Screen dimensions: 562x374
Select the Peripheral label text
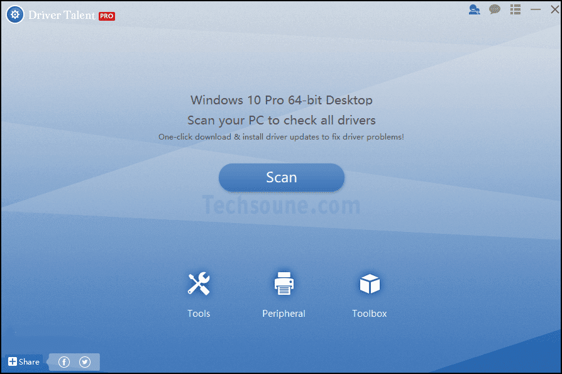point(284,314)
